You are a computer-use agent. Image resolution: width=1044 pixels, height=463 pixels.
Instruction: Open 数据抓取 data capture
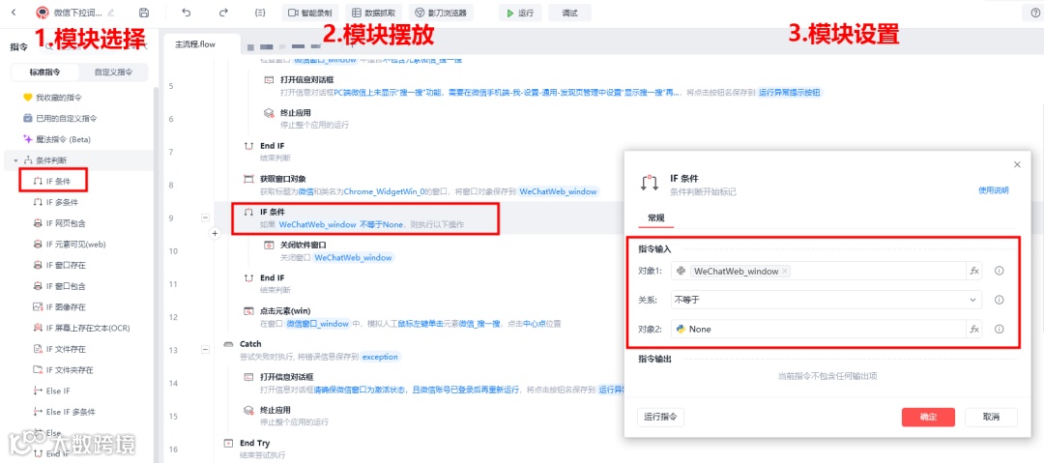click(373, 13)
